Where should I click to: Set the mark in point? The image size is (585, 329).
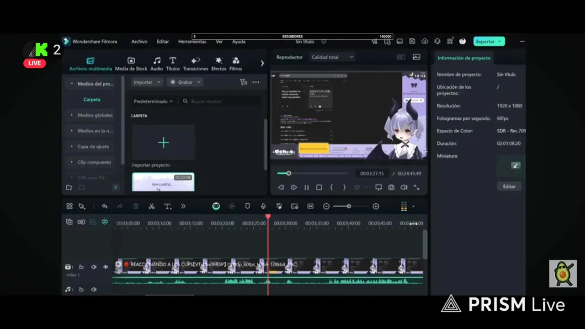click(x=332, y=187)
